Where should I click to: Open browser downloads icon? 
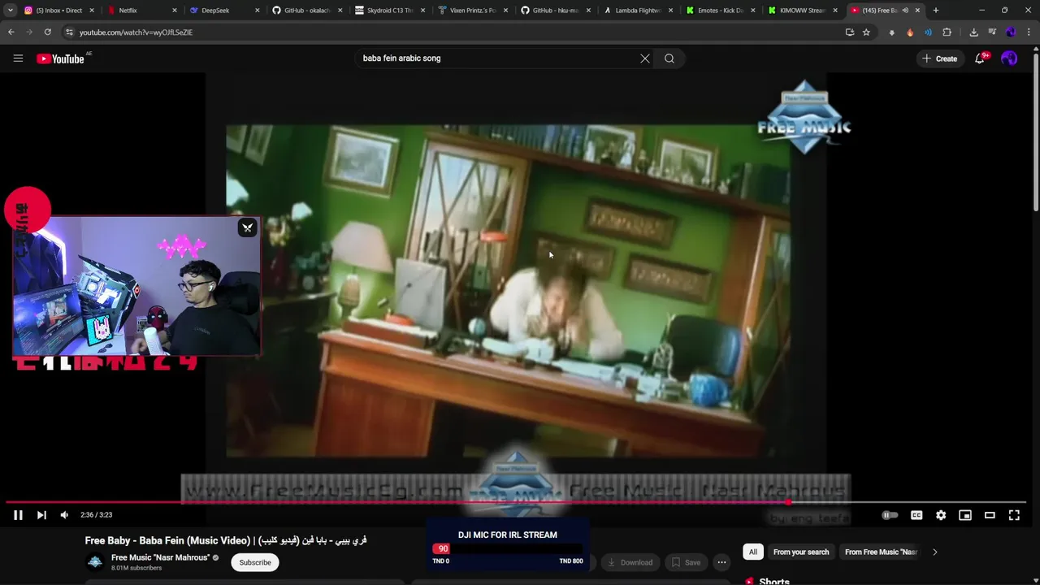pos(973,32)
